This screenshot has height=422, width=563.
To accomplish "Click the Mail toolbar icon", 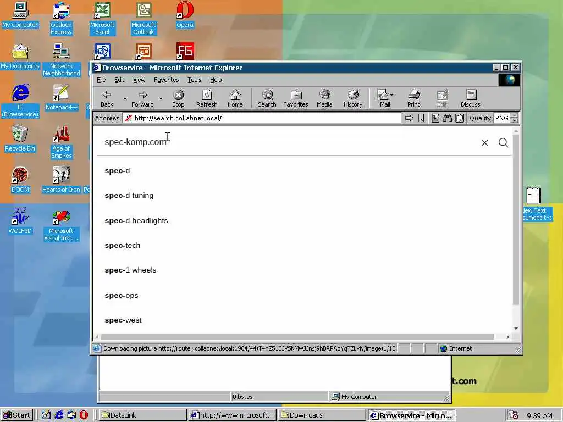I will (x=383, y=99).
